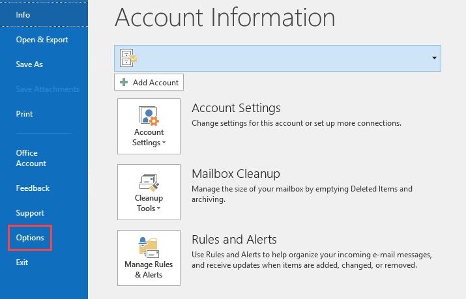The image size is (466, 299).
Task: Click the blue account selector field
Action: click(280, 58)
